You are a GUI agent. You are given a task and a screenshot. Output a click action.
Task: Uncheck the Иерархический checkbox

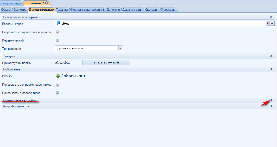pos(57,41)
